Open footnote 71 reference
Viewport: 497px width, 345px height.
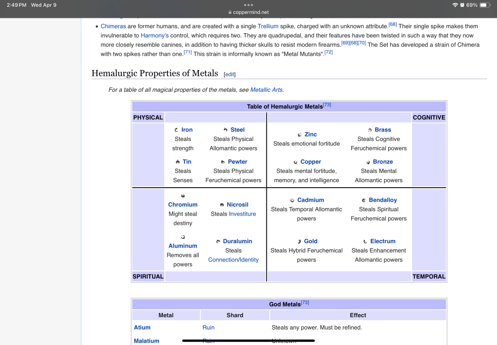tap(188, 52)
